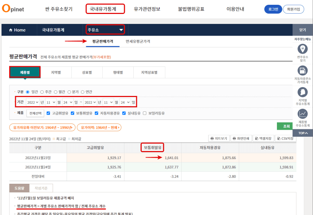
Task: Uncheck the 고급휘발유 checkbox
Action: click(48, 113)
